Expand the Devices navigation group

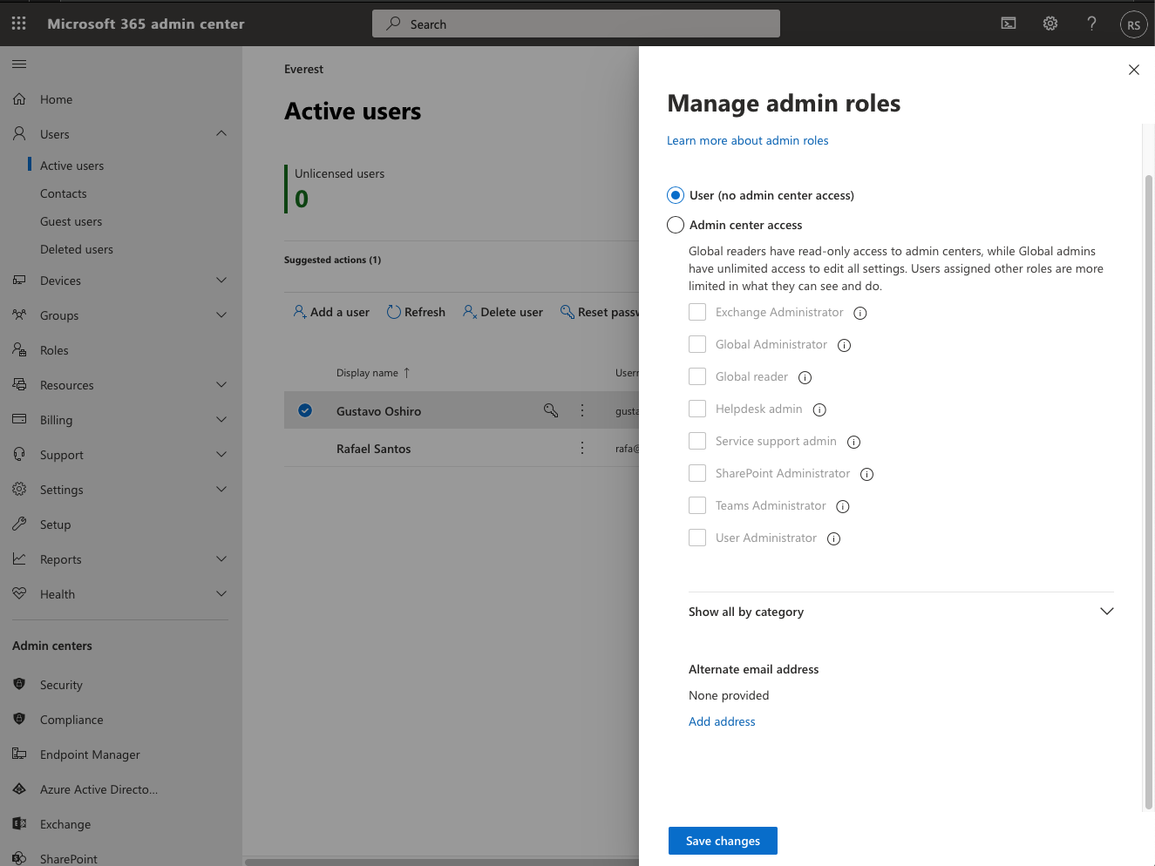[x=221, y=280]
